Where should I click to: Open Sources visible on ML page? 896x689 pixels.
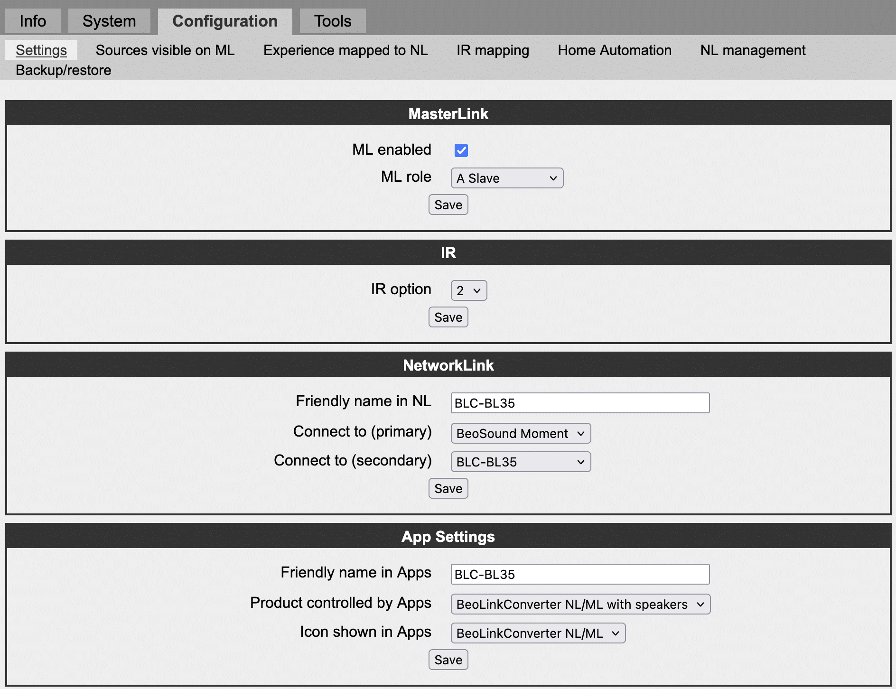(165, 50)
